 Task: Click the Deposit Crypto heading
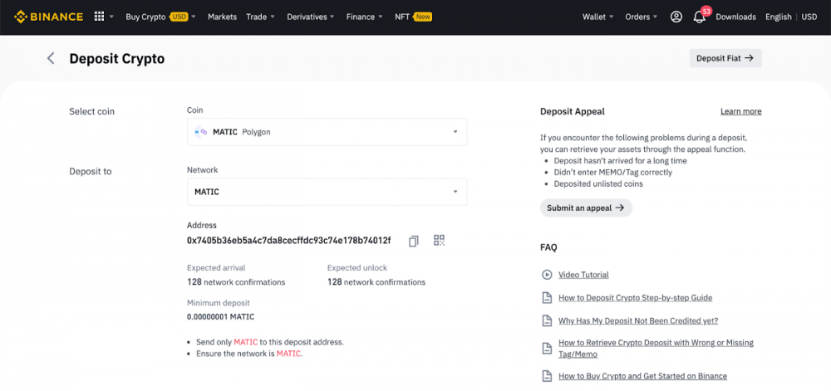tap(117, 58)
